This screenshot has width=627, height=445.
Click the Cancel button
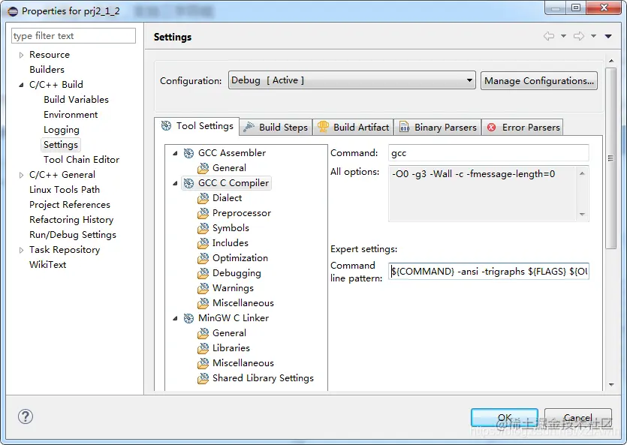click(x=578, y=418)
